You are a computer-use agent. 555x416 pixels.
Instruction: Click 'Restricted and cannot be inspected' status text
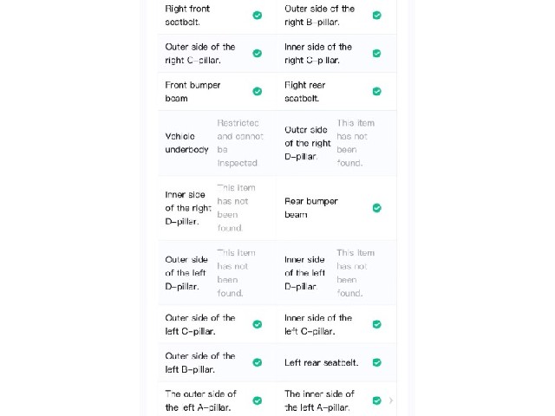coord(240,143)
